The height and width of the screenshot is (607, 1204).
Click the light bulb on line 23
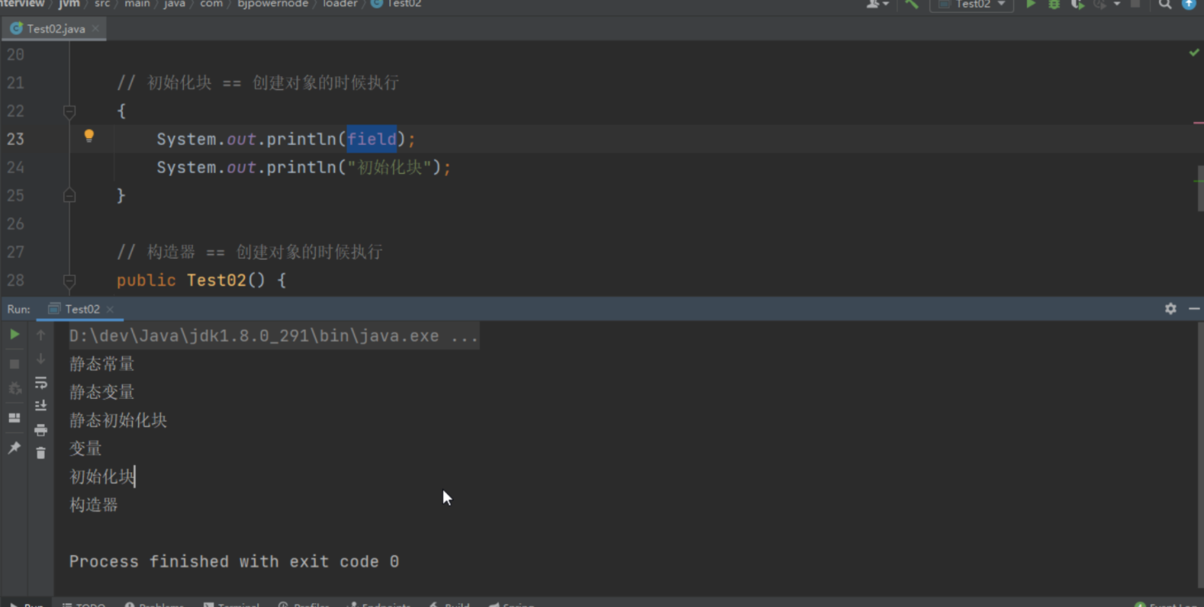pos(89,136)
